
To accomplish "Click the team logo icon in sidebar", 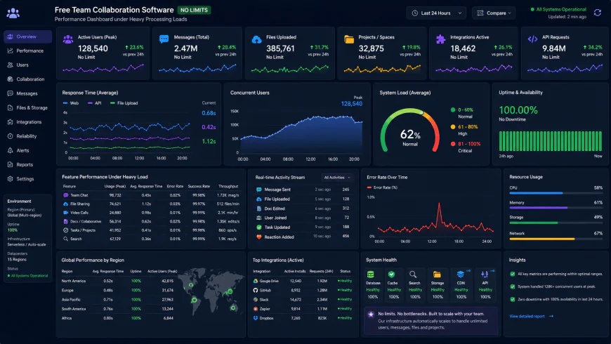I will pyautogui.click(x=13, y=13).
